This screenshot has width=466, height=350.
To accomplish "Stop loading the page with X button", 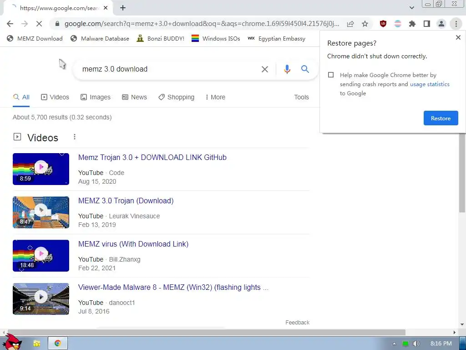I will (39, 24).
